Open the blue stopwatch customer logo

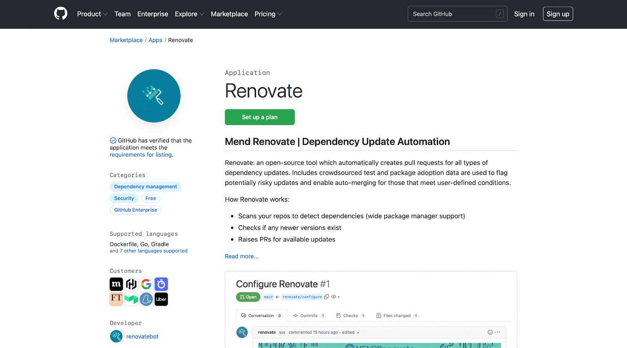161,284
